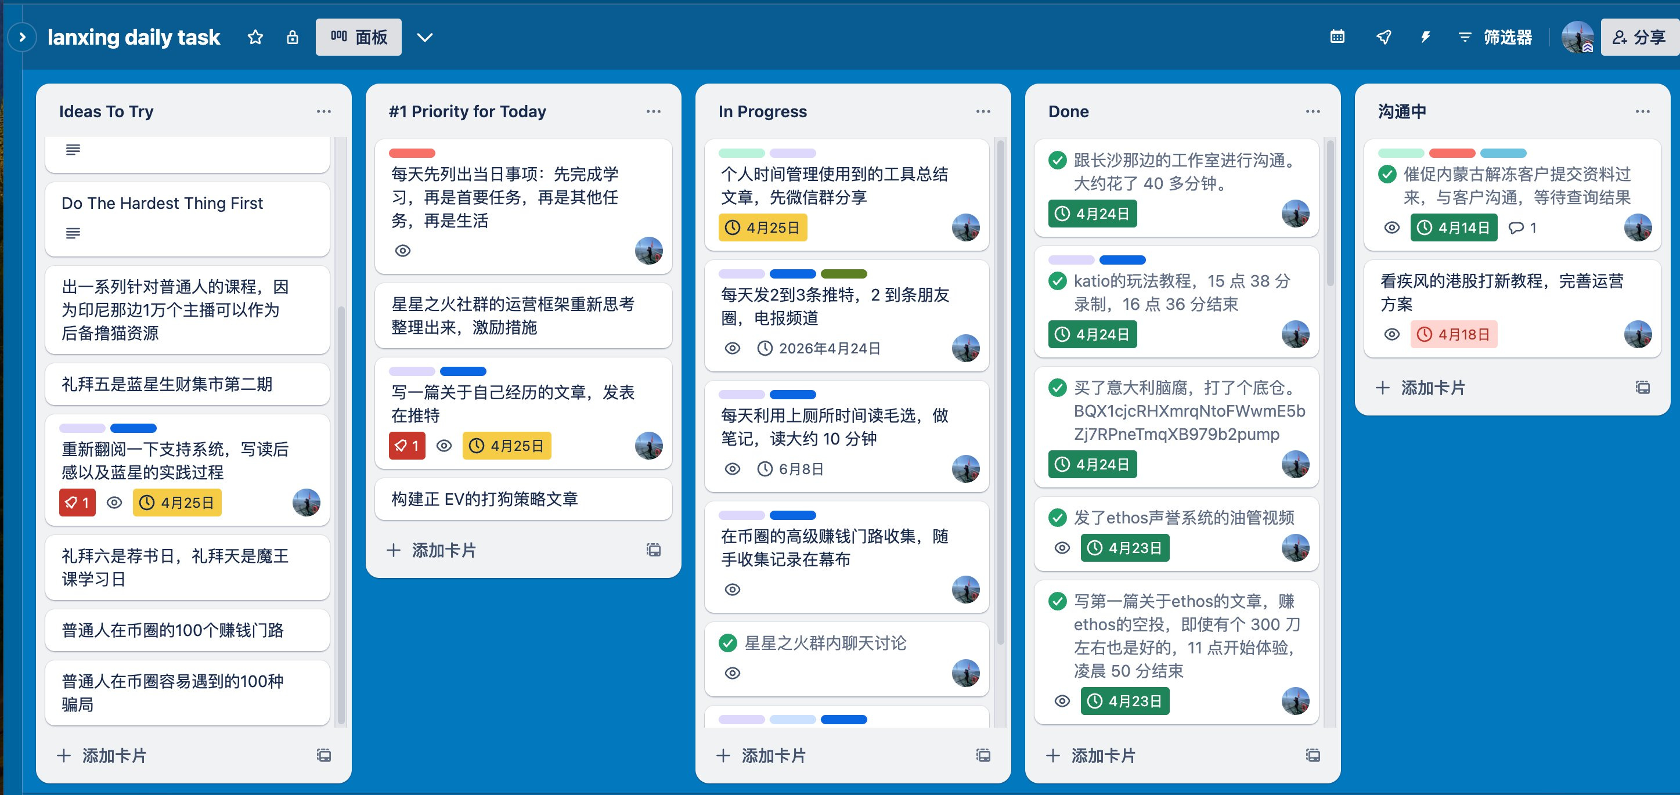Screen dimensions: 1680x795
Task: Open the rocket power-ups icon
Action: (1383, 37)
